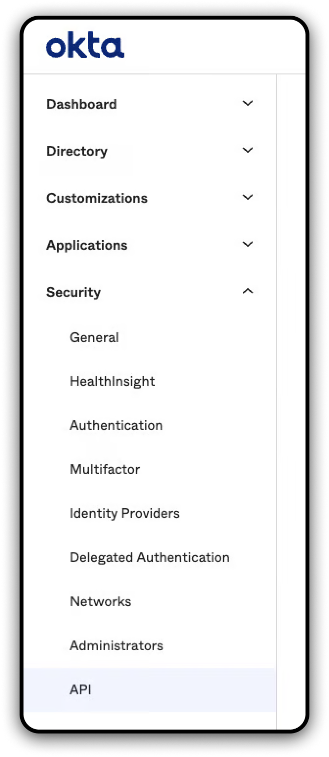The width and height of the screenshot is (329, 757).
Task: Select the Directory menu label
Action: coord(76,151)
